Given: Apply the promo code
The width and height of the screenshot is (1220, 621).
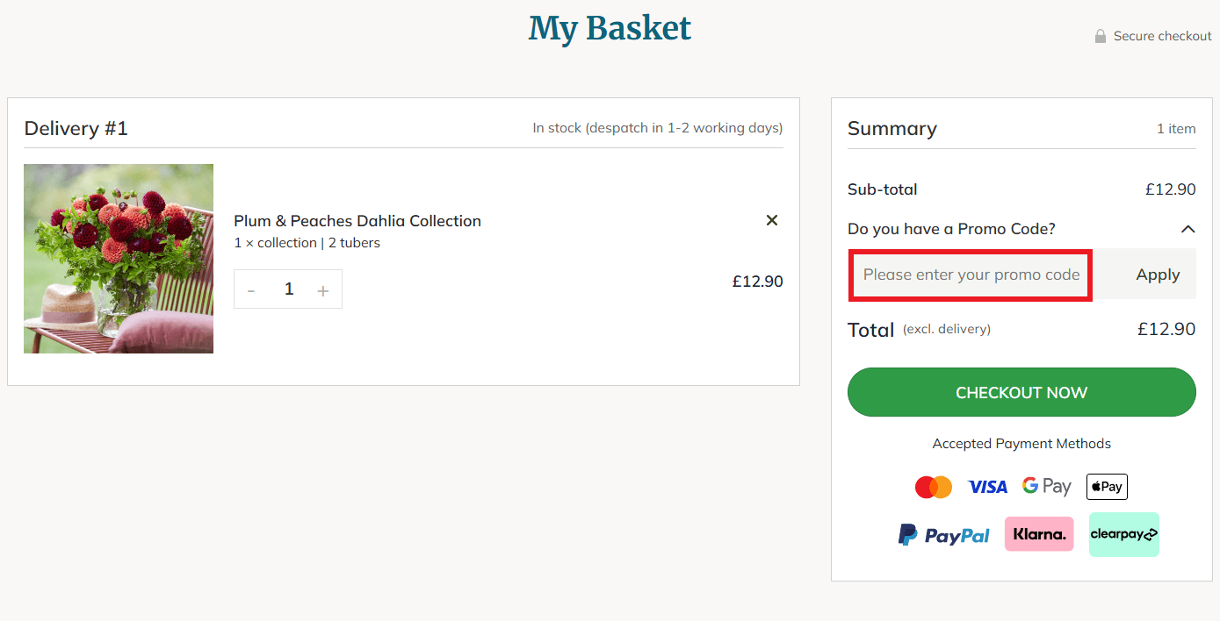Looking at the screenshot, I should click(1158, 274).
